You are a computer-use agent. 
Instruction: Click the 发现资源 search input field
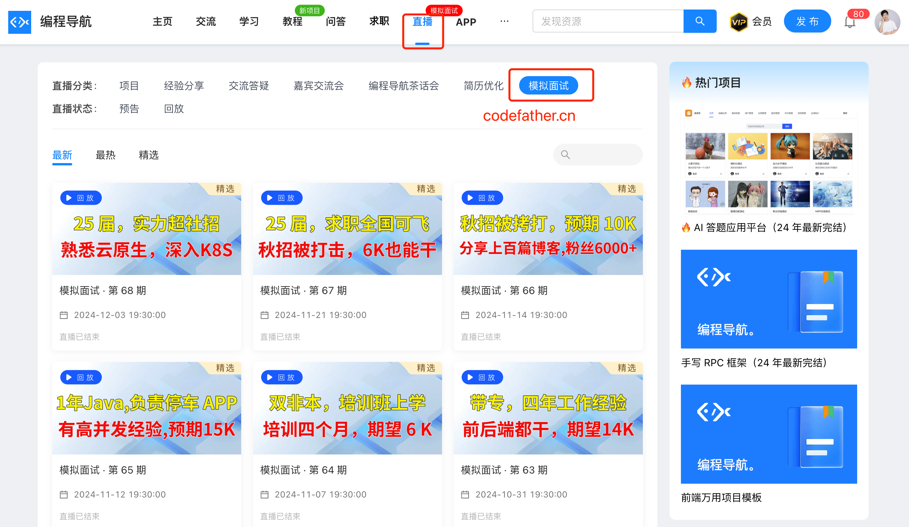pyautogui.click(x=608, y=21)
